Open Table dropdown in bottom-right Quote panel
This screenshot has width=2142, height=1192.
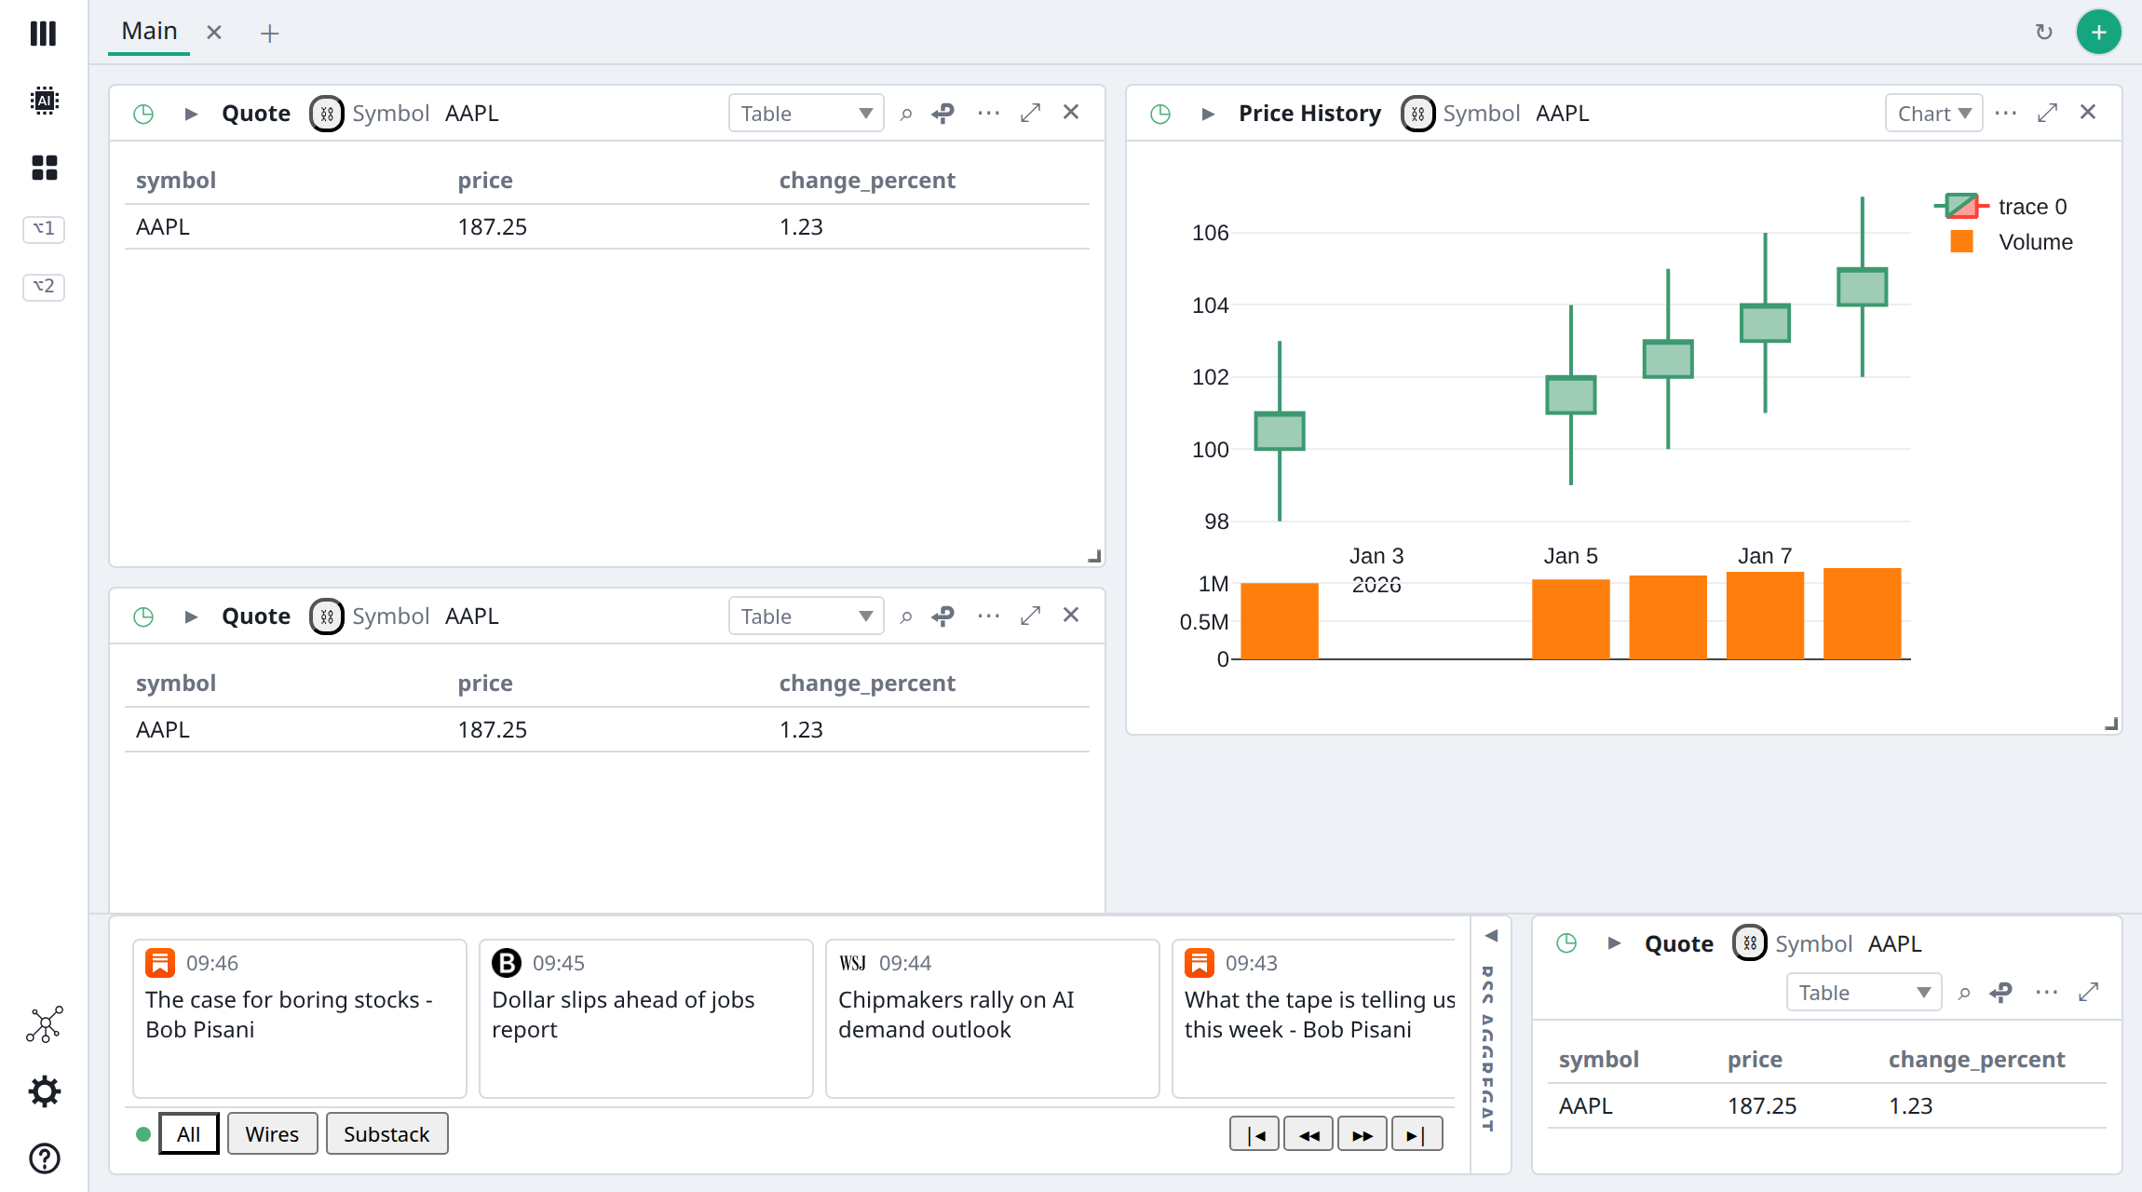click(1864, 993)
